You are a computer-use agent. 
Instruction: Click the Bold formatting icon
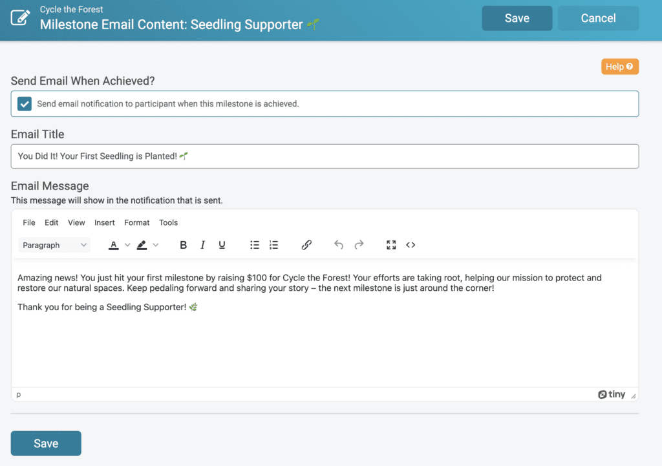[183, 245]
